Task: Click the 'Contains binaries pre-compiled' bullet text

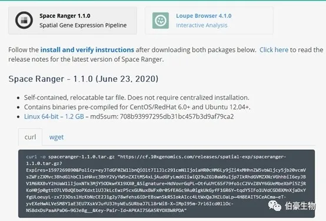Action: (x=137, y=107)
